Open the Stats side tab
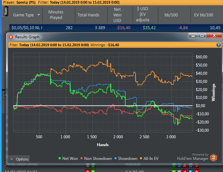The height and width of the screenshot is (172, 223). [x=6, y=11]
